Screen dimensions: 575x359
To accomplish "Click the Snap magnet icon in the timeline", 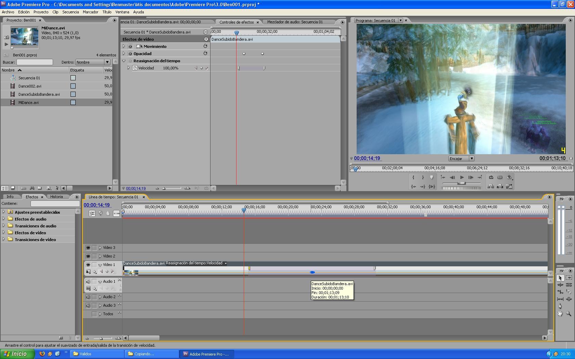I will pyautogui.click(x=92, y=213).
